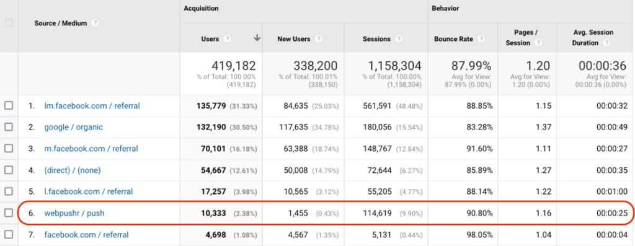Check the lm.facebook.com / referral row checkbox
Screen dimensions: 635x246
pos(9,105)
